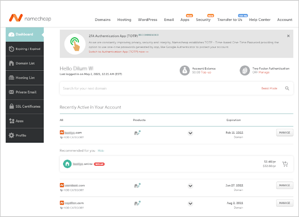
Task: Click Namecheap favicon of Jan 27, 2022 domain
Action: 62,185
